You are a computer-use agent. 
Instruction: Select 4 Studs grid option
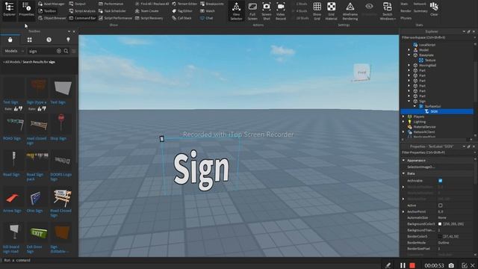tap(299, 11)
